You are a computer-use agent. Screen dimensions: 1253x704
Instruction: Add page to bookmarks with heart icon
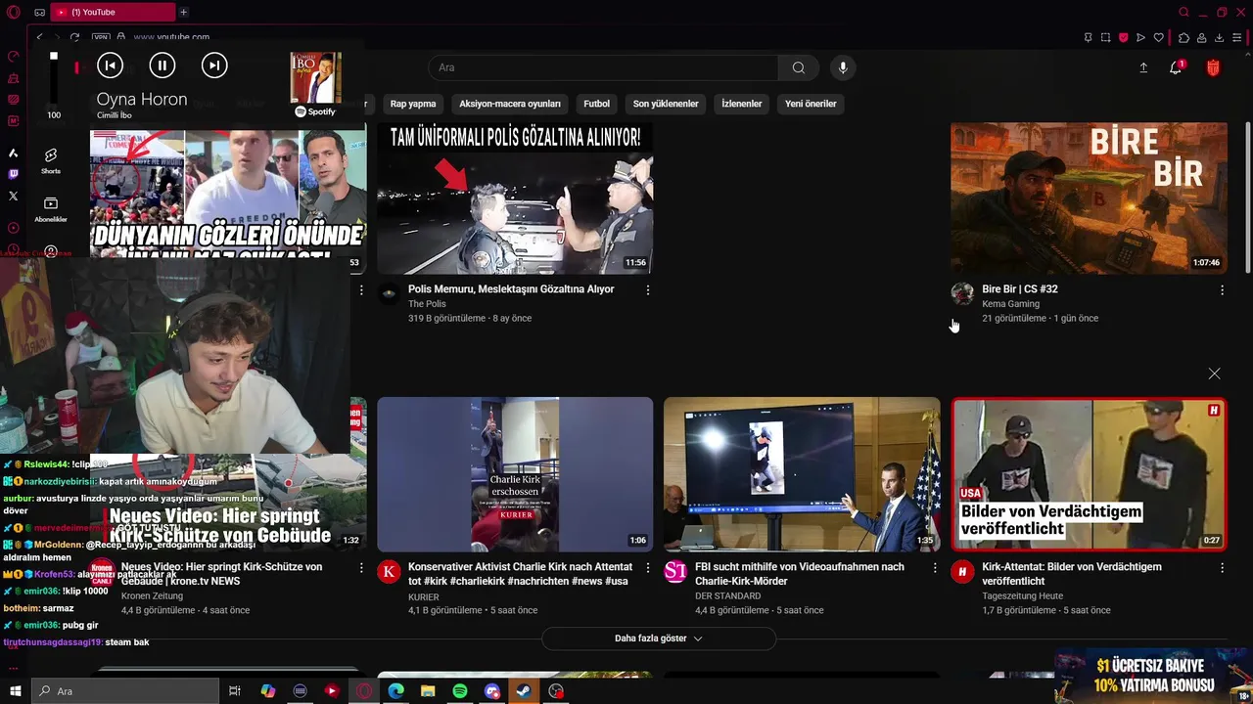point(1159,37)
